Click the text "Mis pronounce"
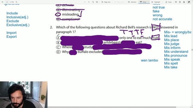 [x=176, y=55]
